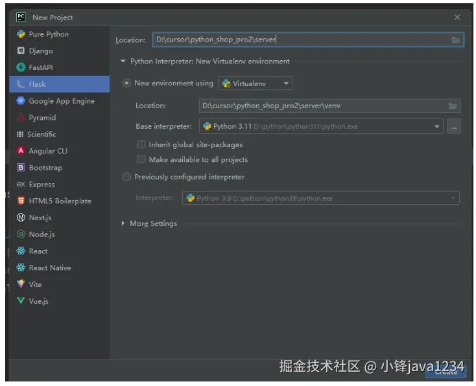Enable Make available to all projects

tap(141, 159)
